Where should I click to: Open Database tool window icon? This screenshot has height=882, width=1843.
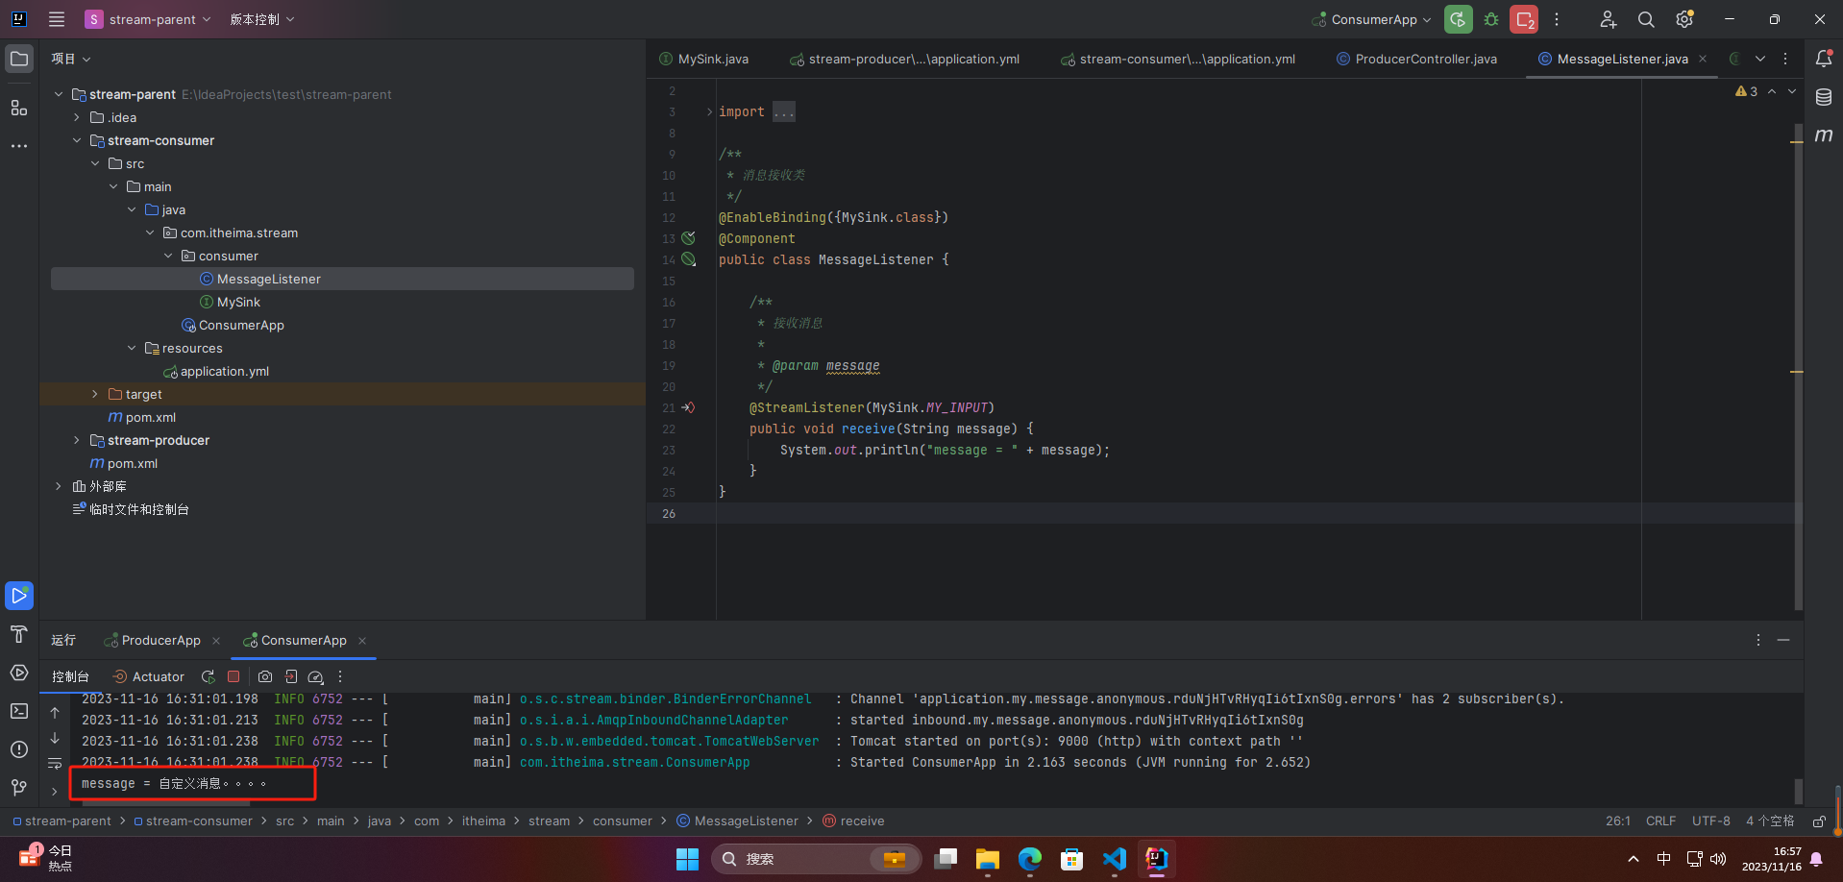(1824, 97)
